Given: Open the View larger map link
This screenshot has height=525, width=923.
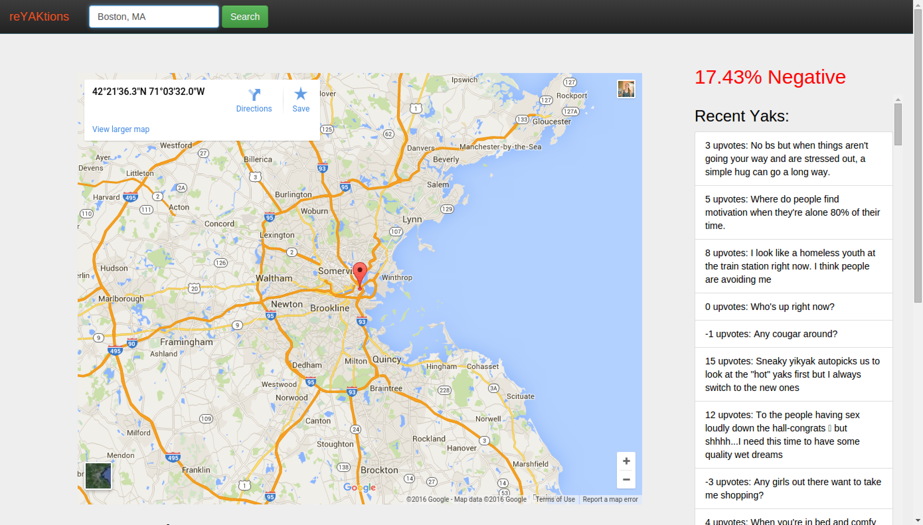Looking at the screenshot, I should tap(121, 129).
